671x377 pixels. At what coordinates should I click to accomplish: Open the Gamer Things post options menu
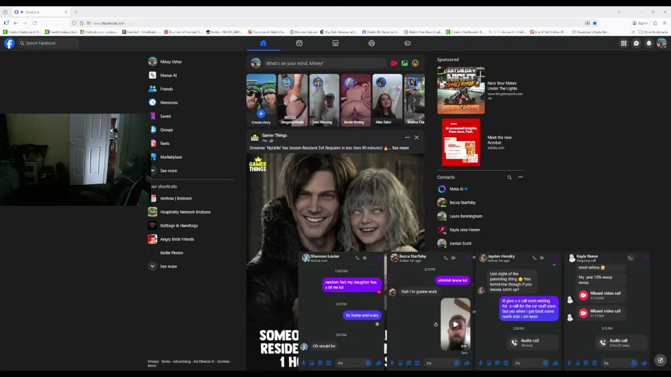407,138
